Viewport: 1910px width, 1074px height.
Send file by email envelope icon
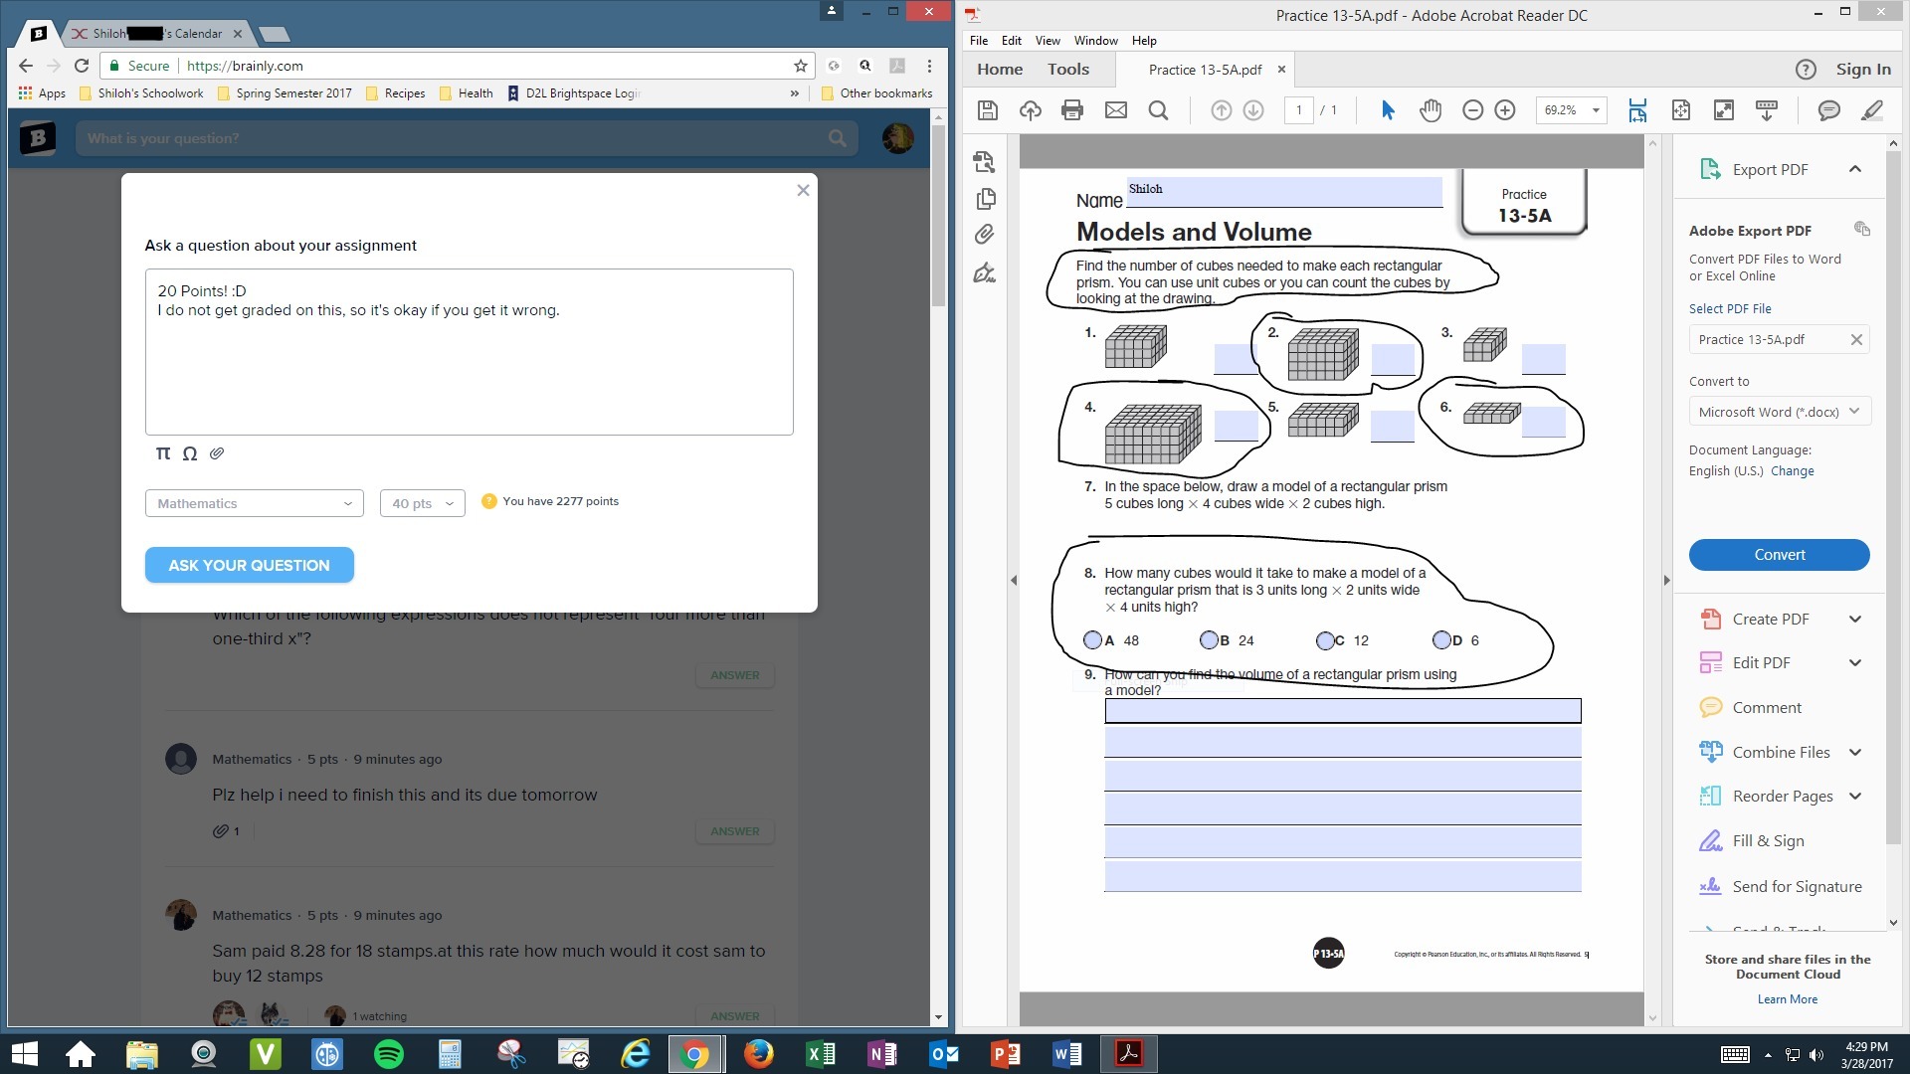pos(1115,110)
